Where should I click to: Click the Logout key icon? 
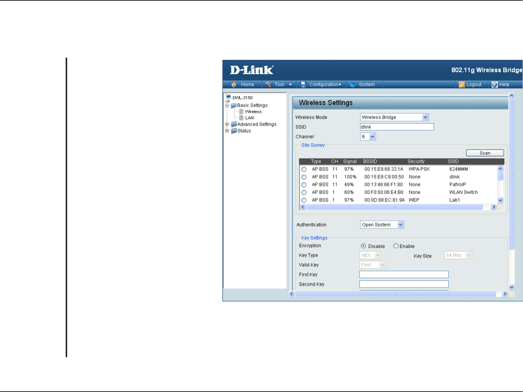point(462,84)
